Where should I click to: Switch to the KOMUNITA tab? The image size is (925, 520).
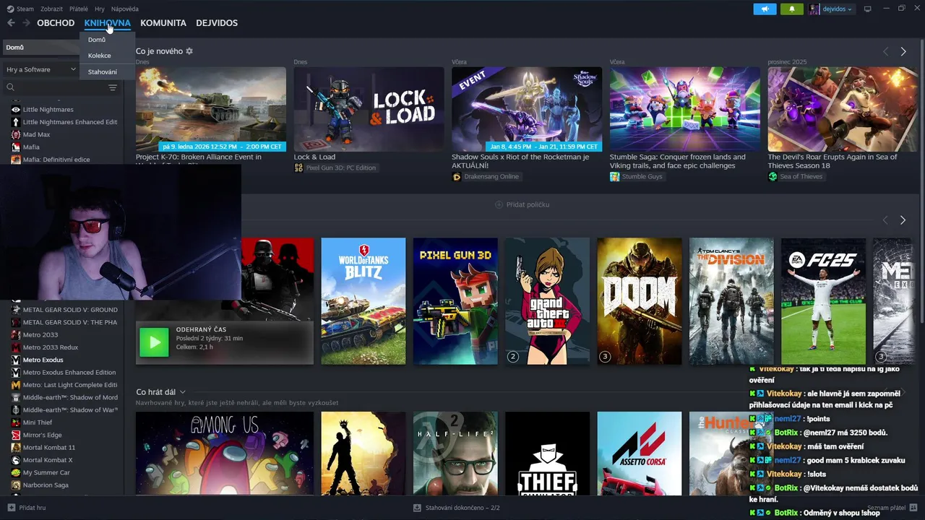click(163, 23)
